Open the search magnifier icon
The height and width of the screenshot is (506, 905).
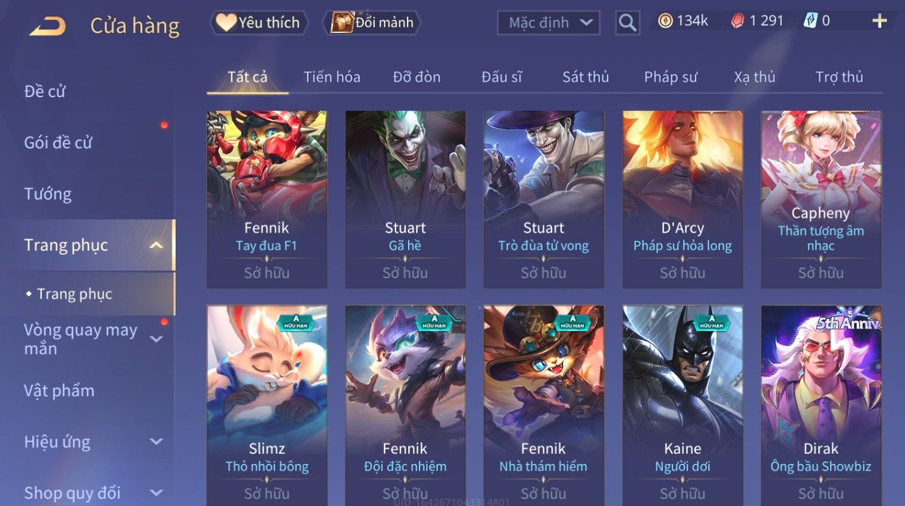(x=628, y=23)
